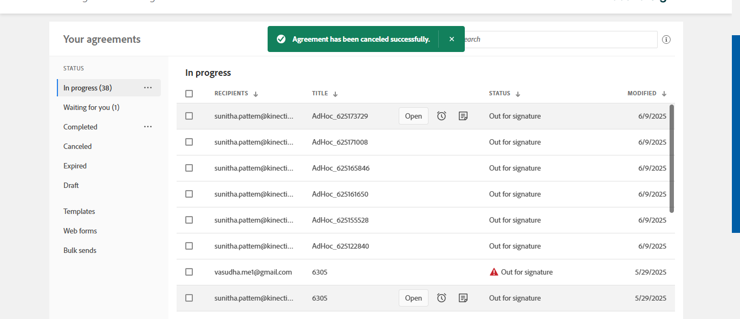Click notes icon in bottom 6305 row
This screenshot has height=319, width=740.
point(463,298)
